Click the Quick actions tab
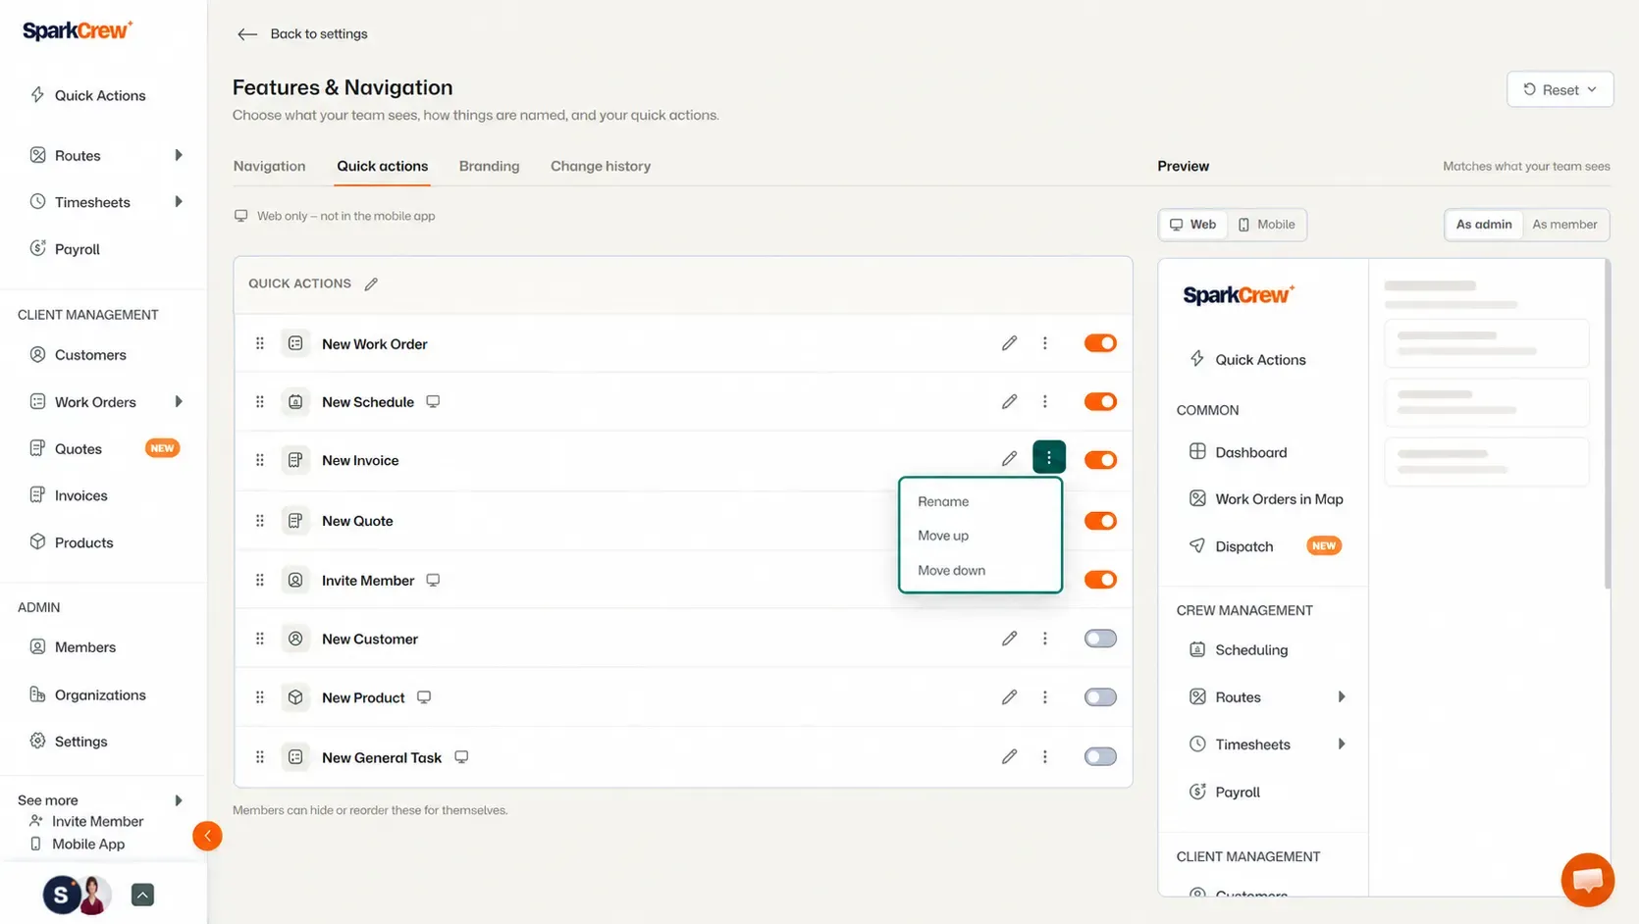1639x924 pixels. (383, 166)
